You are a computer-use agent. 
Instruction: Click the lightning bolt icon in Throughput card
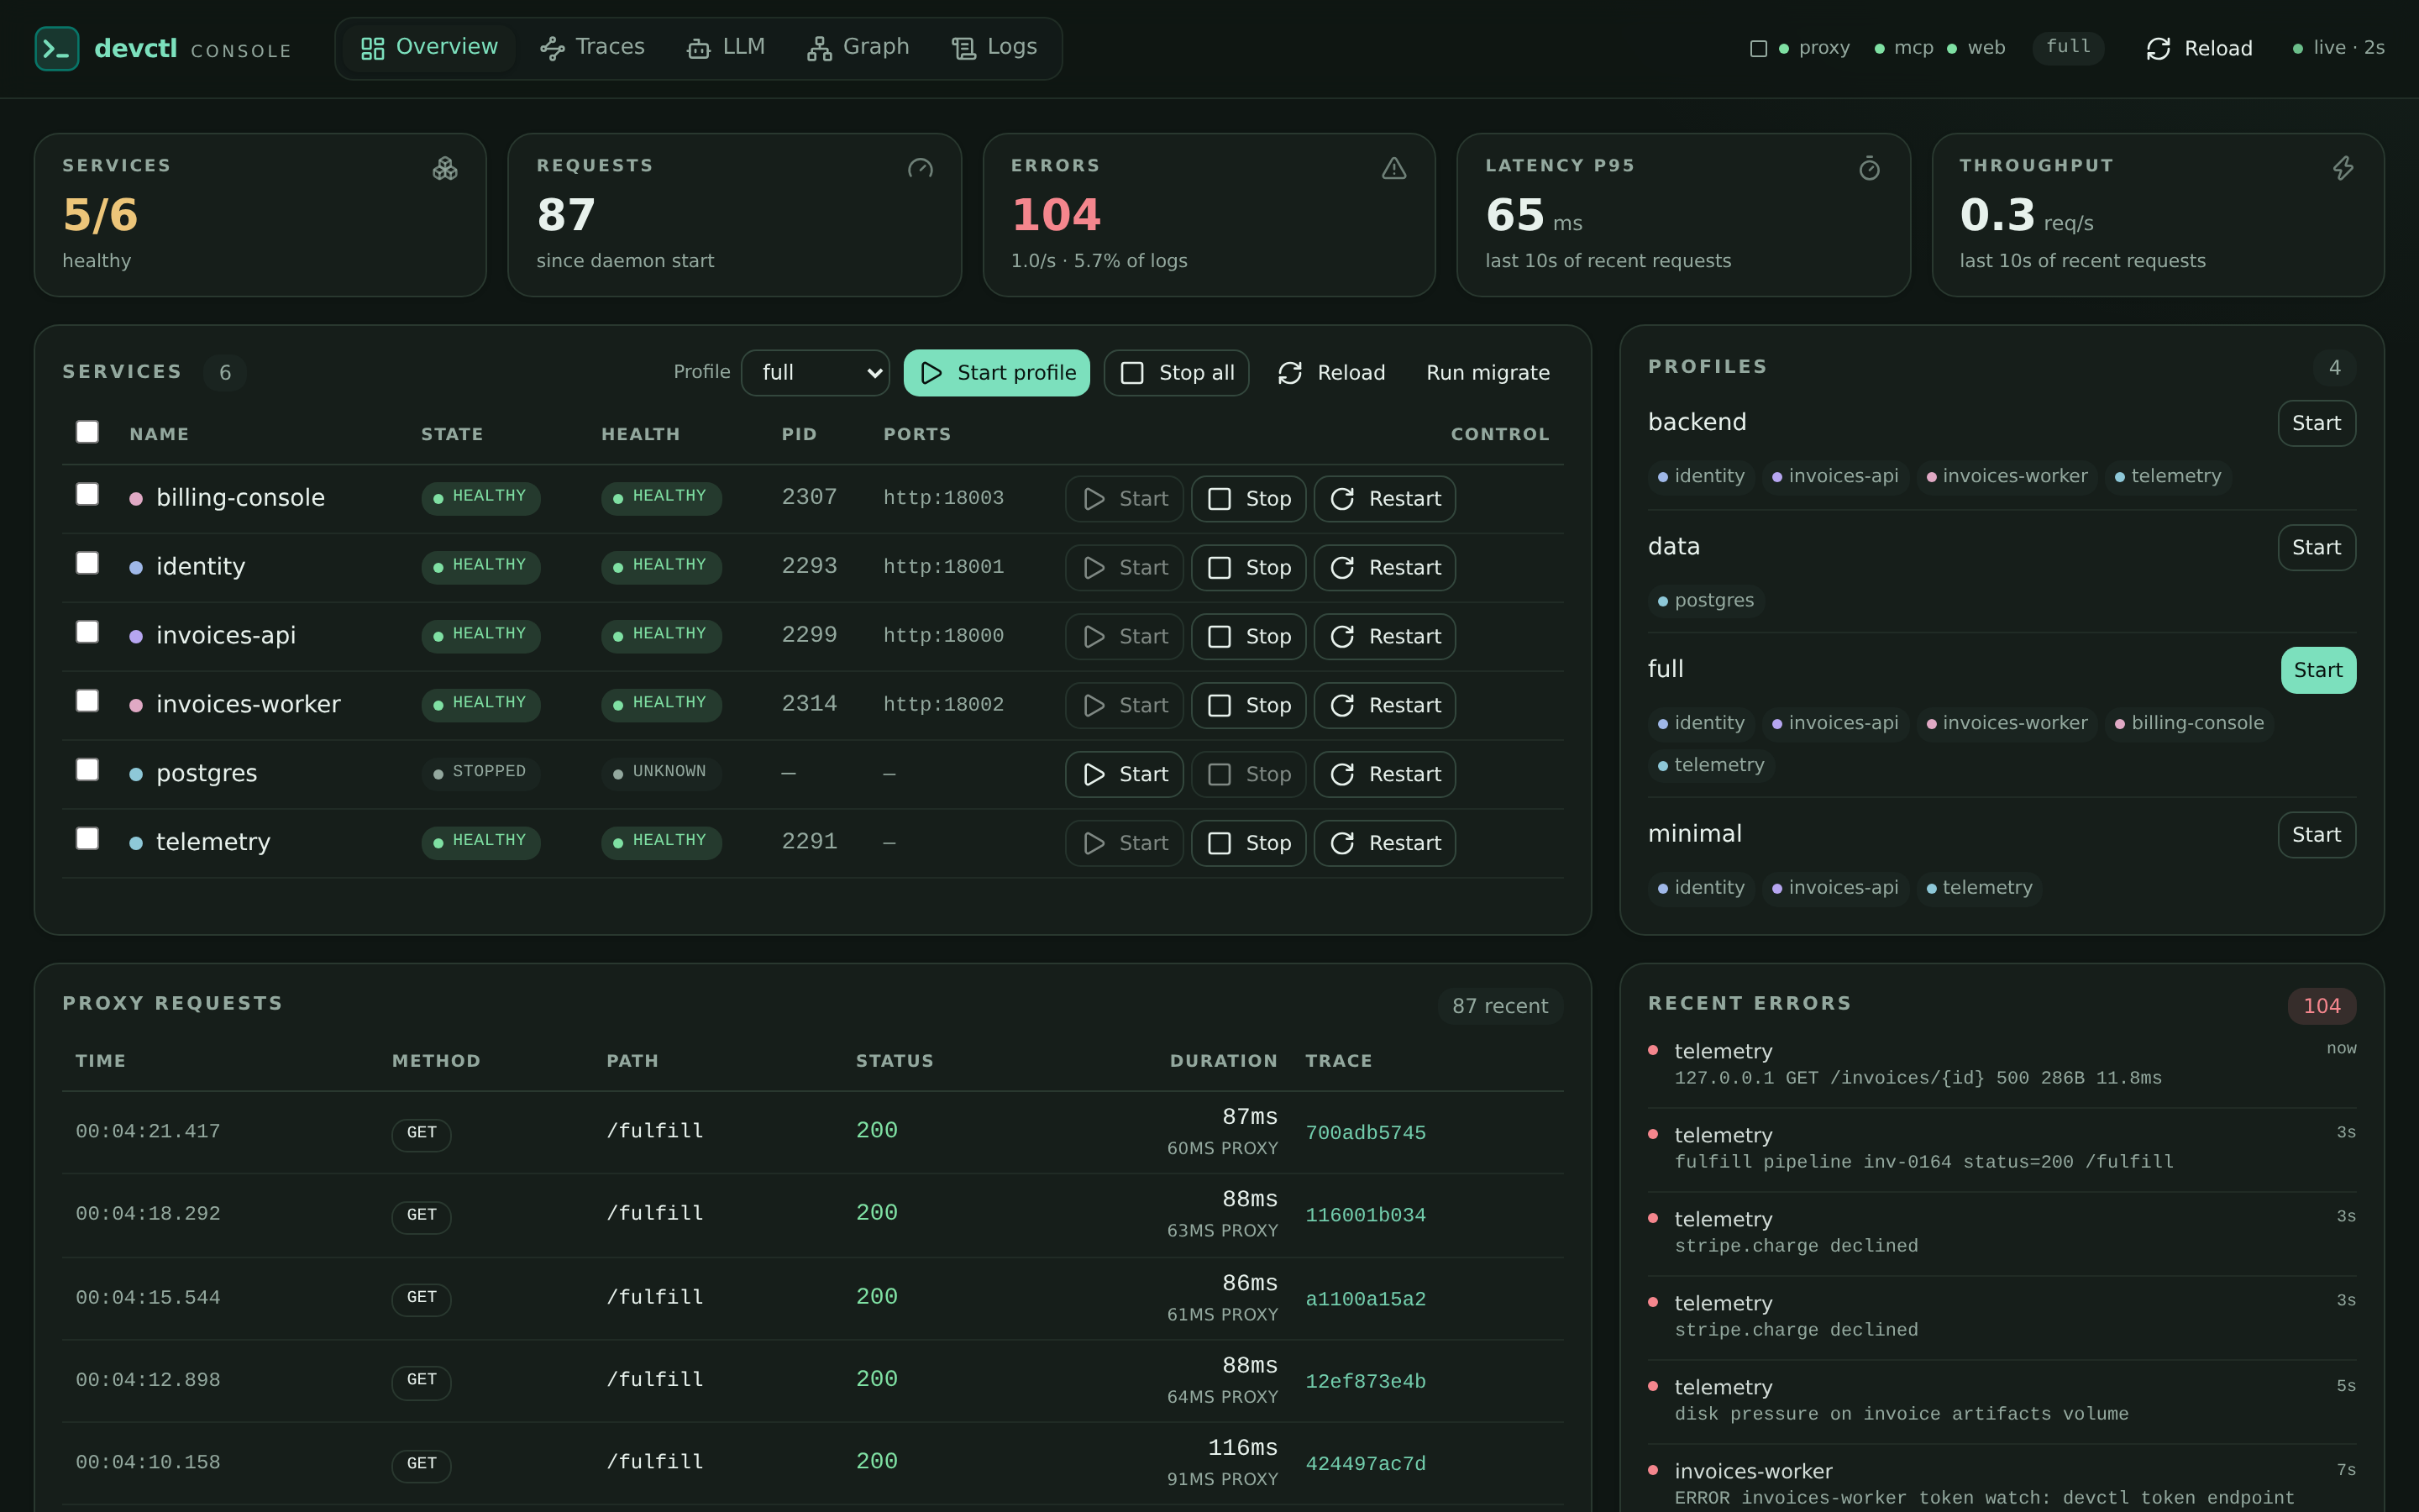coord(2342,169)
